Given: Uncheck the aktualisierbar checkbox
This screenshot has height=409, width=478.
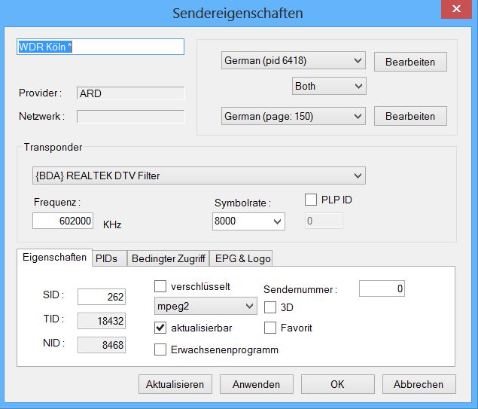Looking at the screenshot, I should [x=160, y=328].
